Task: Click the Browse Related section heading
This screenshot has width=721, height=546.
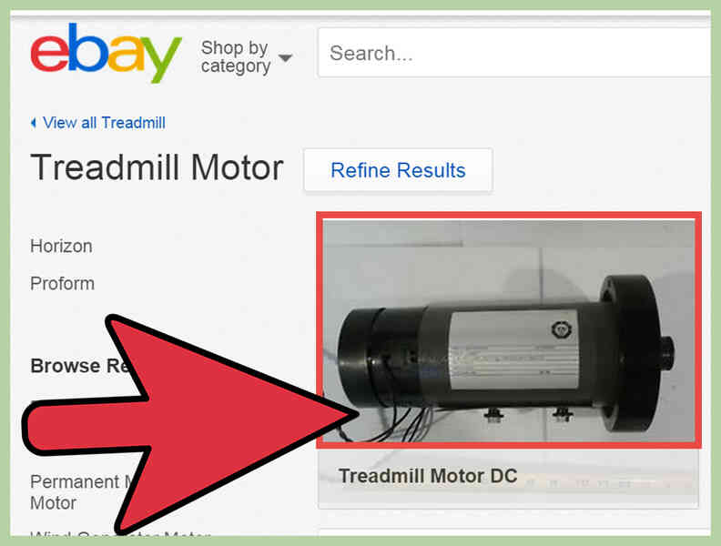Action: point(80,366)
